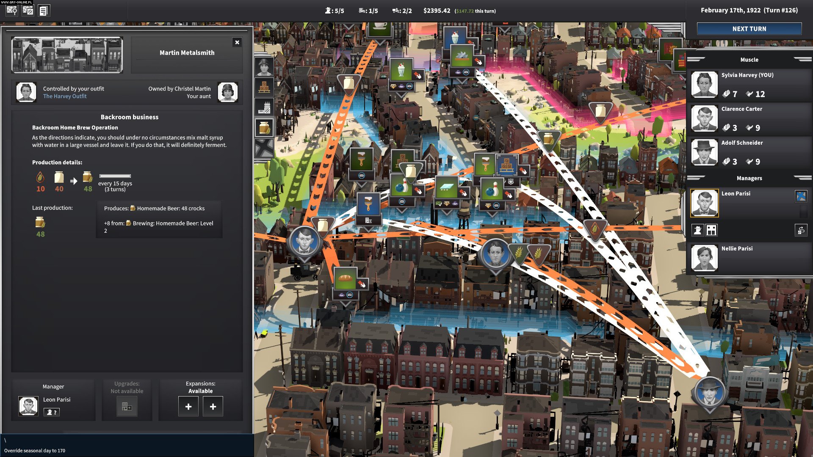
Task: Click the seasonal day override console field
Action: tap(34, 451)
